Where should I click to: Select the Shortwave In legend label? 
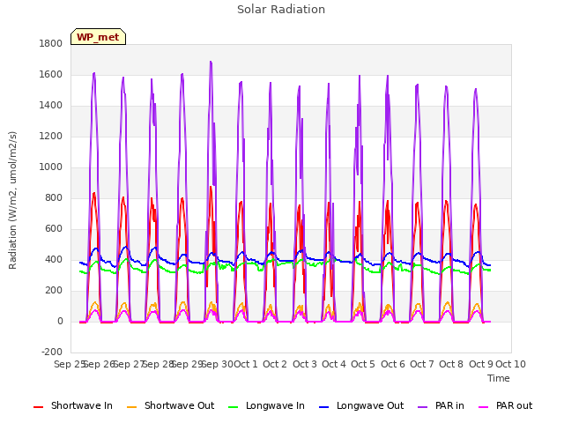82,405
